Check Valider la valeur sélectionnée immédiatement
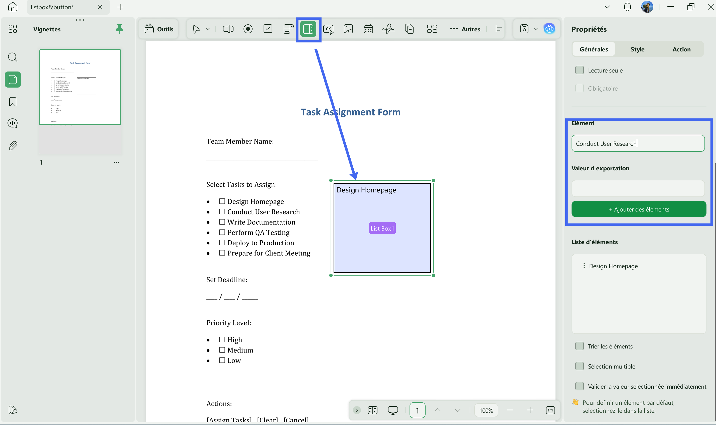The image size is (716, 425). click(579, 386)
